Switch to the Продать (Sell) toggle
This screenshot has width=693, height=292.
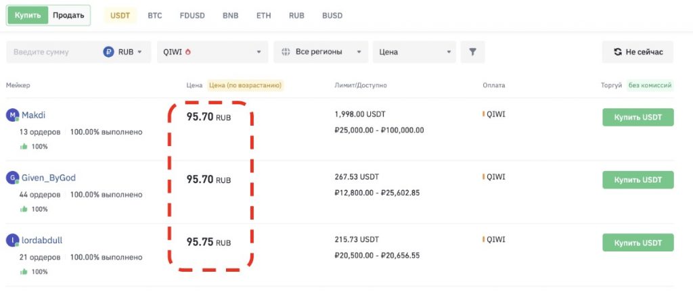point(68,16)
